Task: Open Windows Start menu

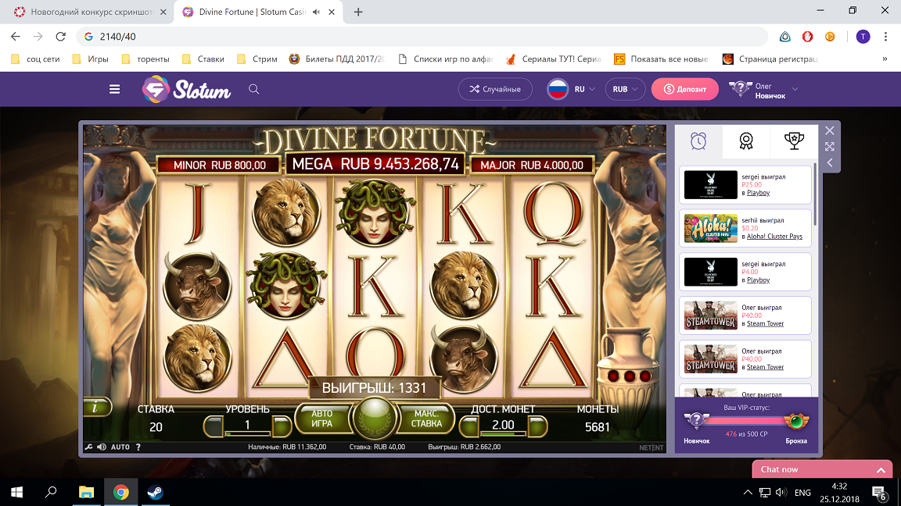Action: pos(16,492)
